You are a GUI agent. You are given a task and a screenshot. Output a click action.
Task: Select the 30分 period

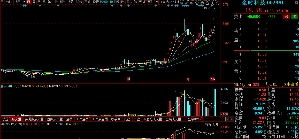tap(79, 2)
